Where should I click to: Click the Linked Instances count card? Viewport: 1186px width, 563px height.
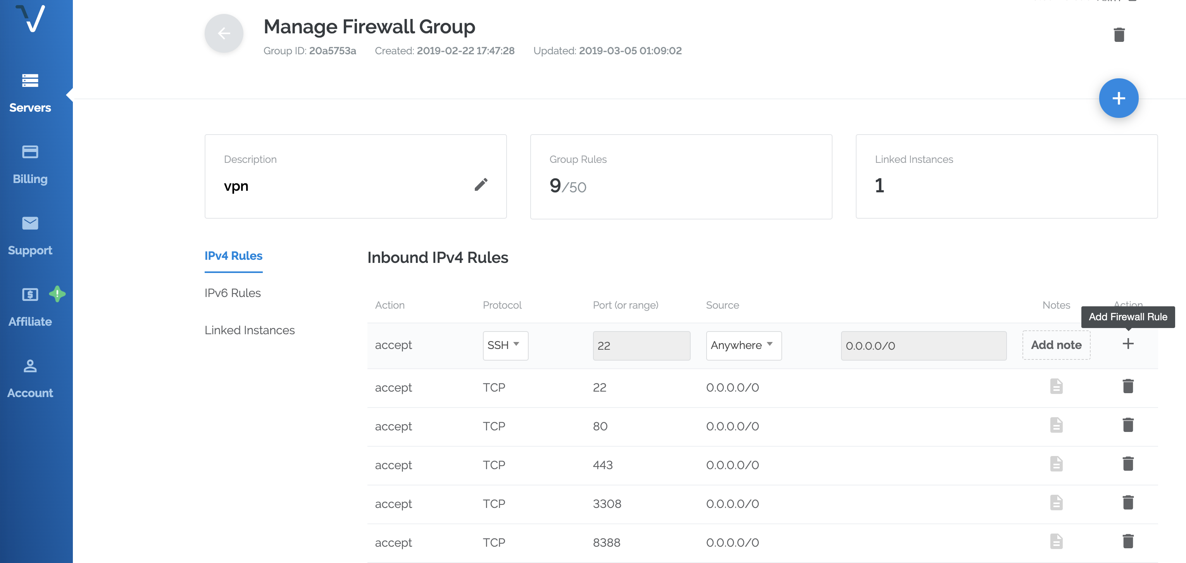point(1007,176)
